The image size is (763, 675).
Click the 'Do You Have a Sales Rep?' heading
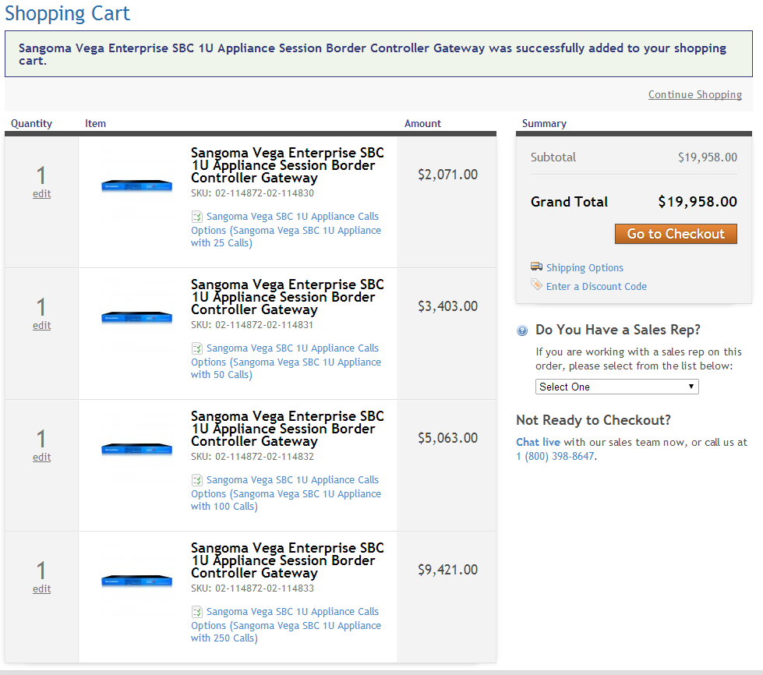coord(618,330)
